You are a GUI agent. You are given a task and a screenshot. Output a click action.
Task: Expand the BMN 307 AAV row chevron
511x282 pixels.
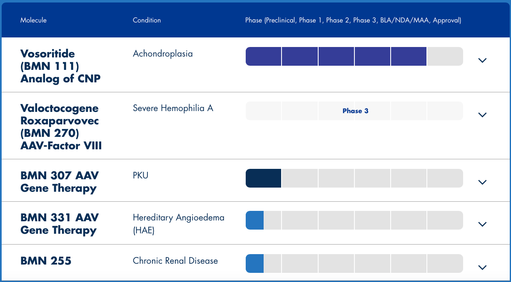tap(482, 182)
